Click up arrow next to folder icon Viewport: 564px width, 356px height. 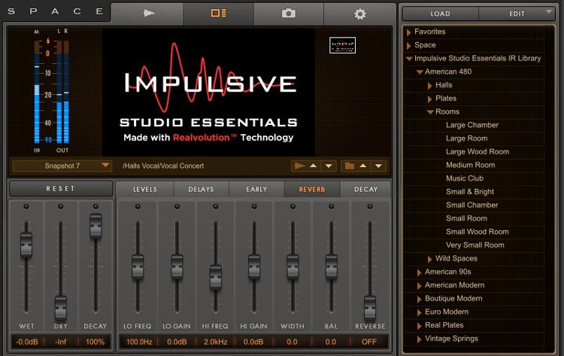tap(364, 166)
